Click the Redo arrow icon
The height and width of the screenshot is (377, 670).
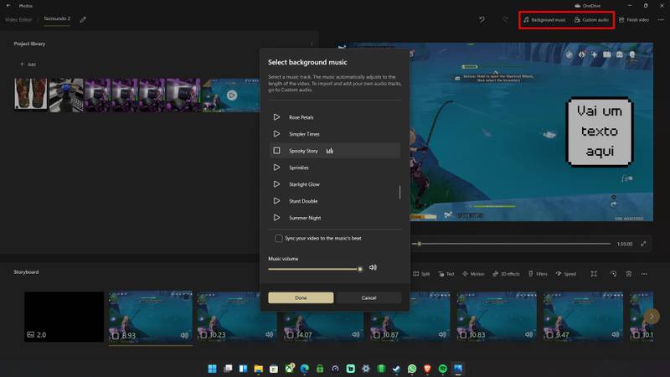pos(506,19)
